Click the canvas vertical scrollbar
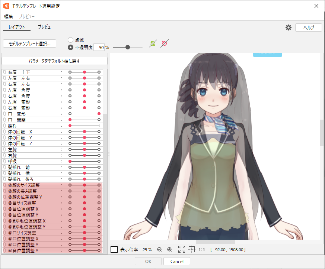The width and height of the screenshot is (325, 269). coord(322,132)
